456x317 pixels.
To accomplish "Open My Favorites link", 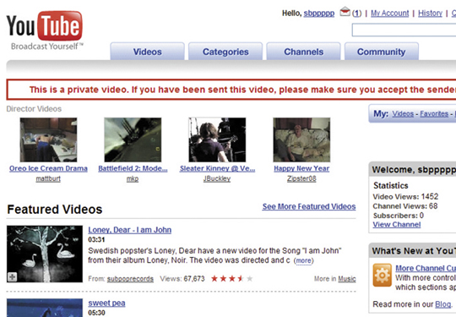I will pos(434,113).
